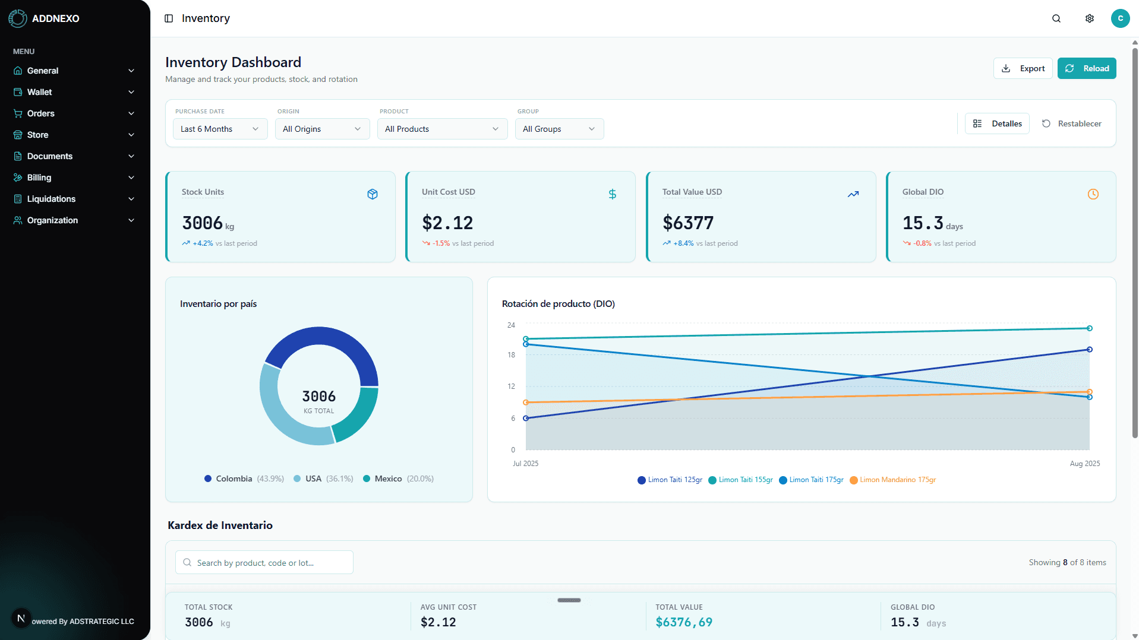
Task: Expand the General menu chevron
Action: point(131,71)
